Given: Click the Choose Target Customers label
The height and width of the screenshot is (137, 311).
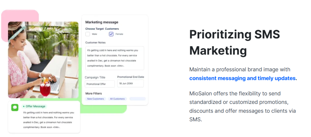Looking at the screenshot, I should [102, 29].
